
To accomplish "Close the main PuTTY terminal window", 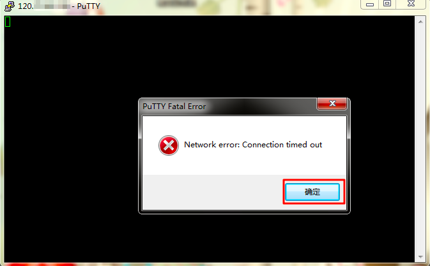I will (411, 4).
